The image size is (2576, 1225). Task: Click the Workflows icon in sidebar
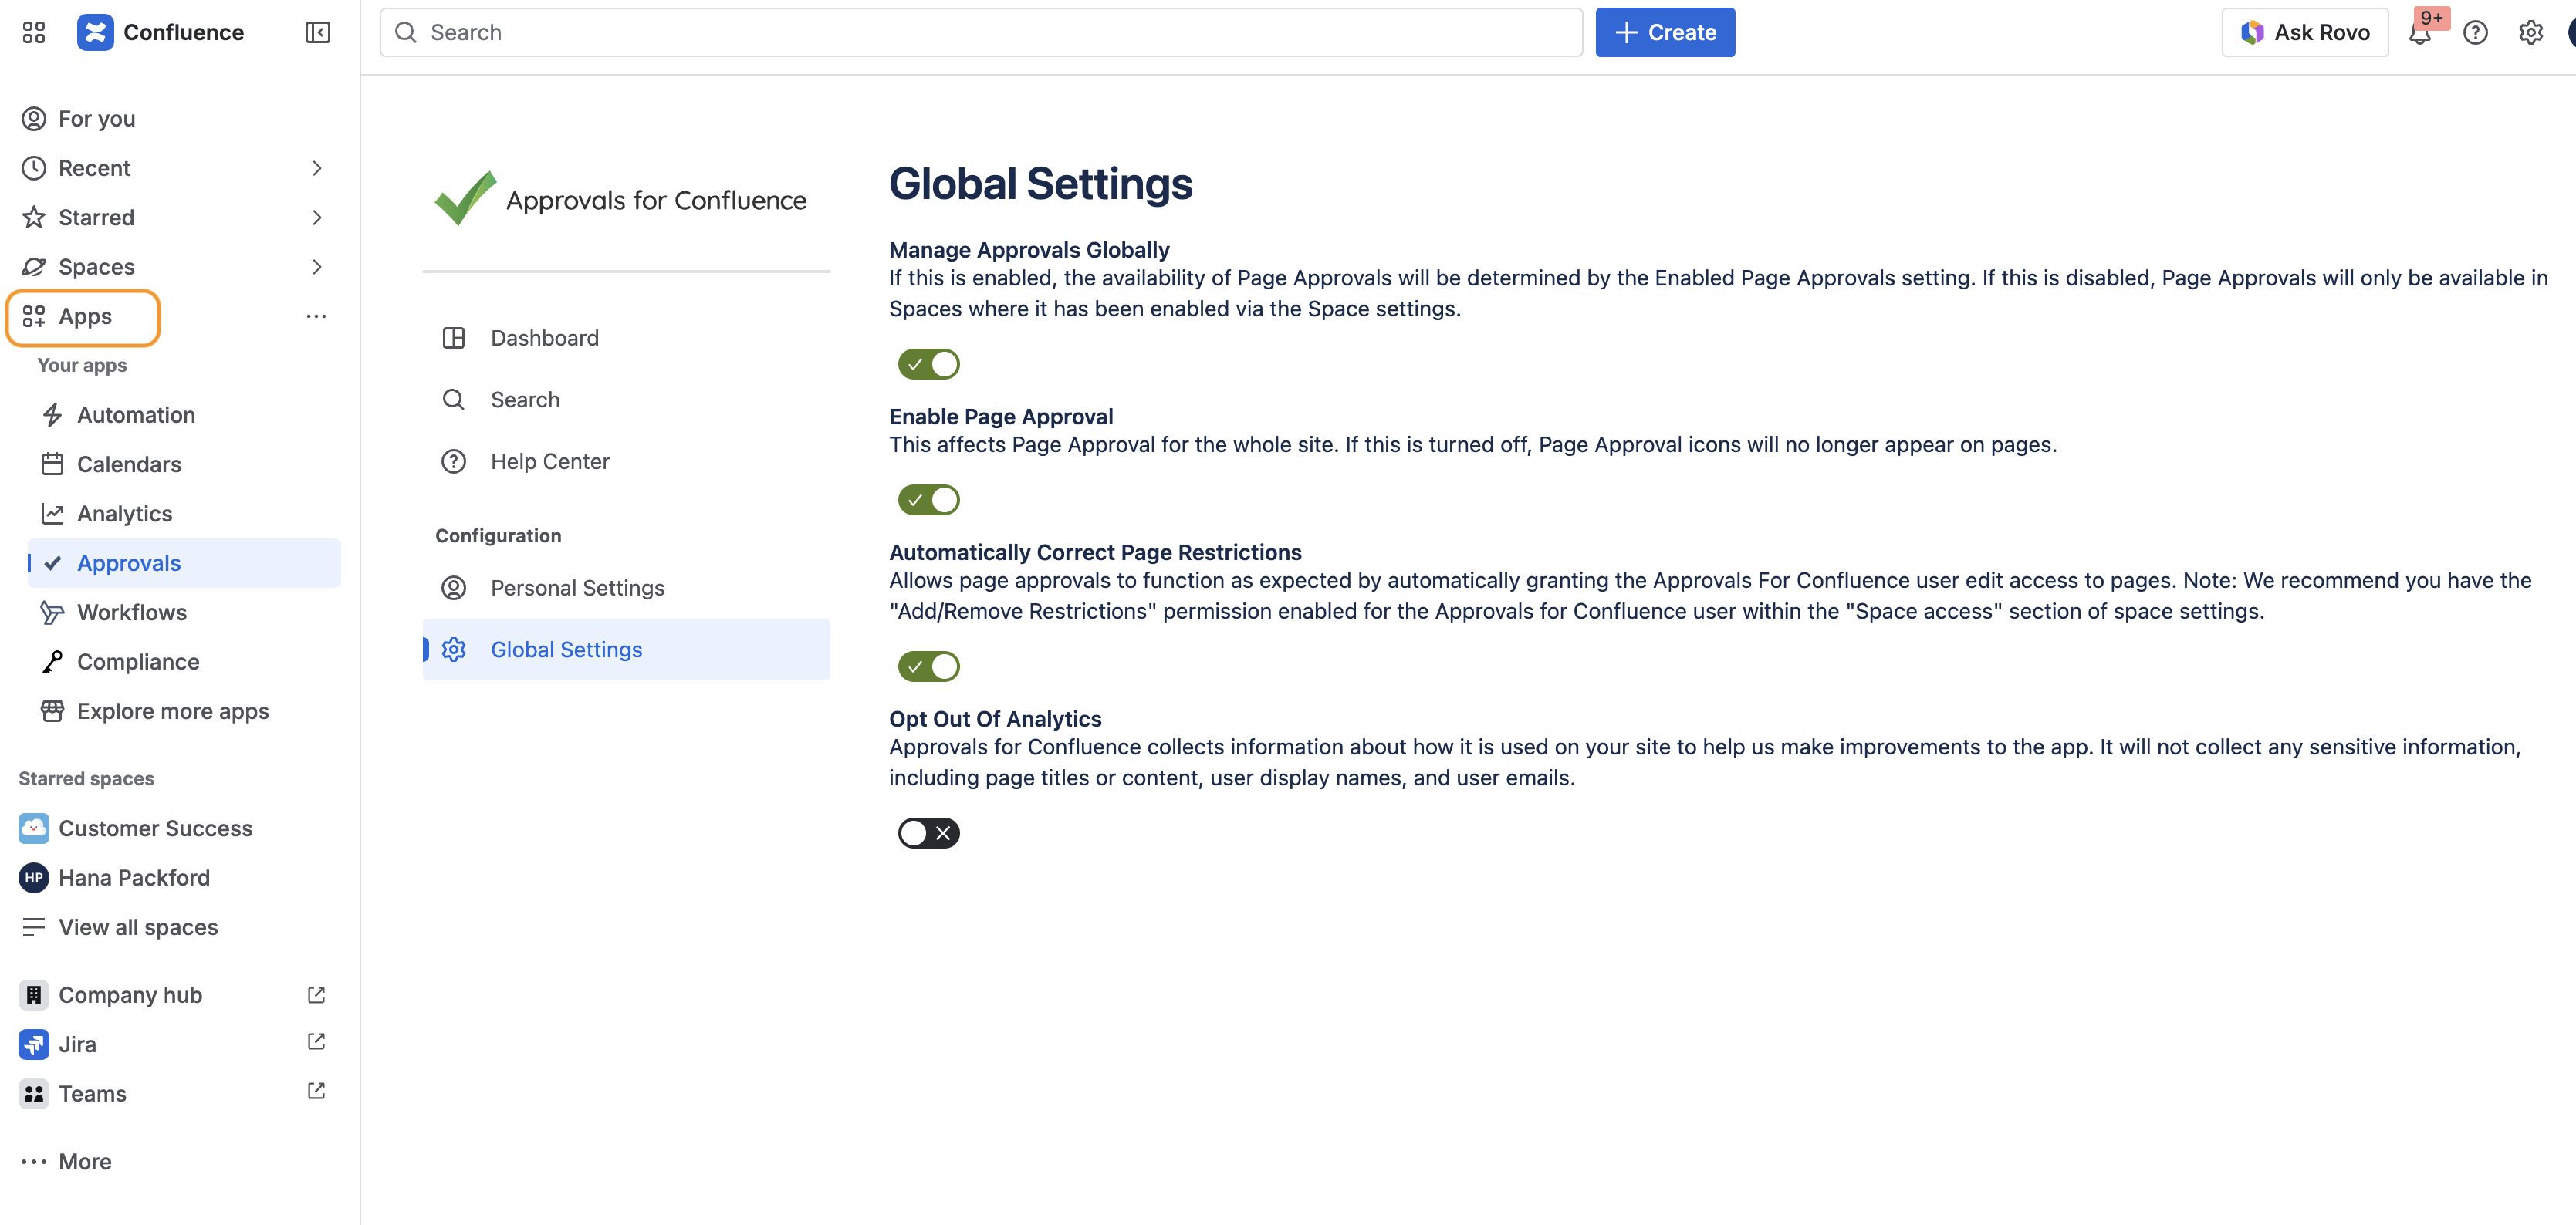coord(52,613)
